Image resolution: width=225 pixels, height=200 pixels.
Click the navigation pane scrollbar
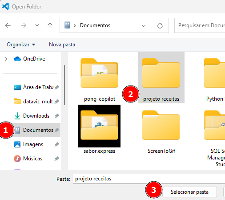tap(64, 85)
